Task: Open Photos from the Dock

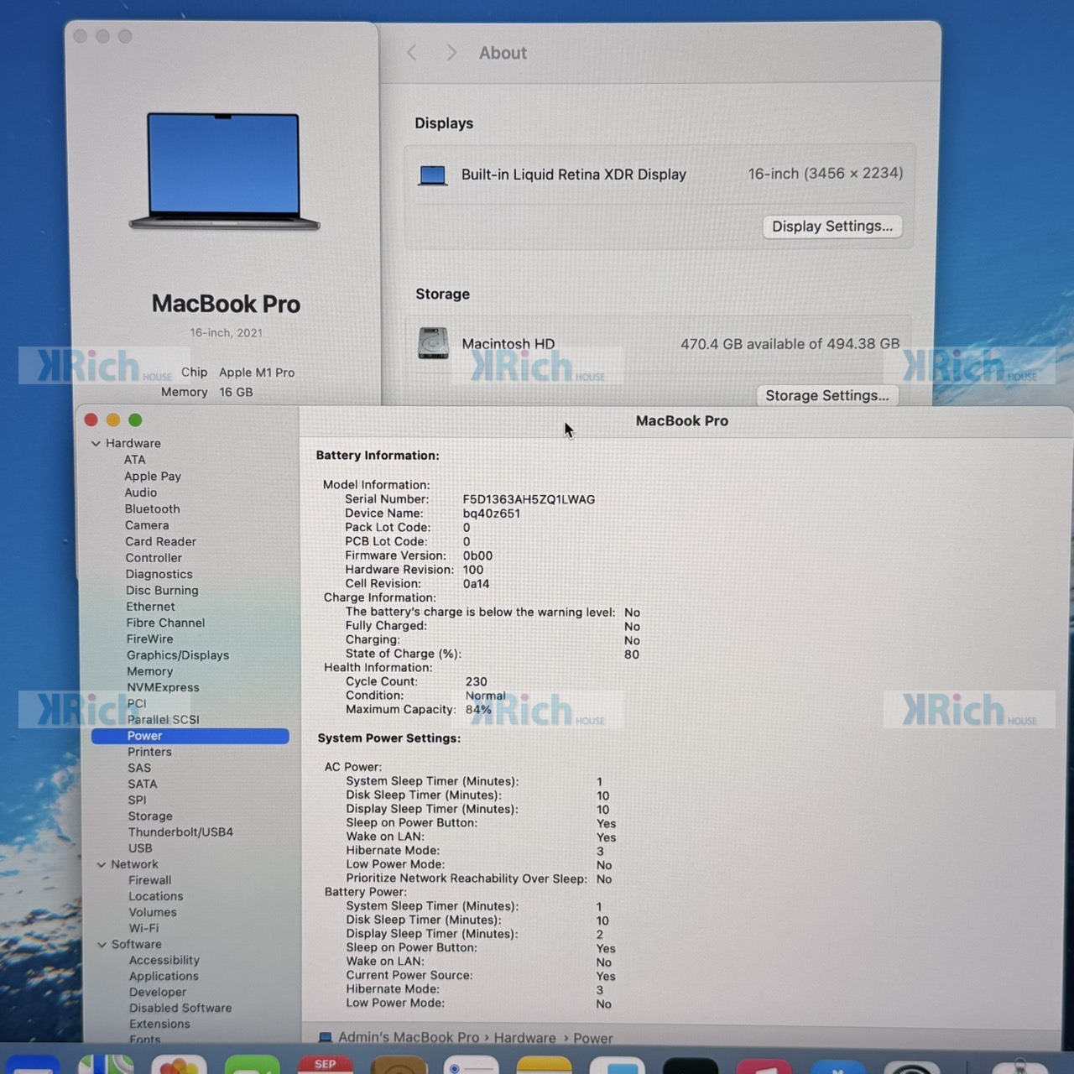Action: 179,1064
